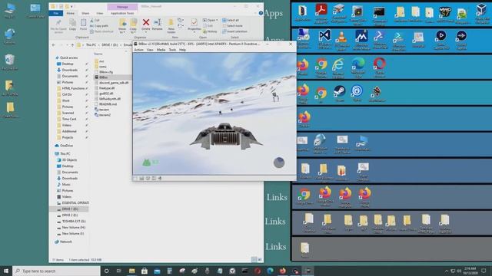Click the taskbar clock

coord(470,271)
